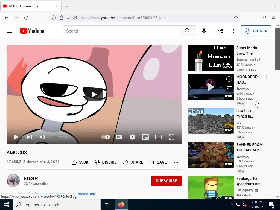Screen dimensions: 280x210
Task: Open YouTube settings three-dot menu in header
Action: pyautogui.click(x=234, y=31)
